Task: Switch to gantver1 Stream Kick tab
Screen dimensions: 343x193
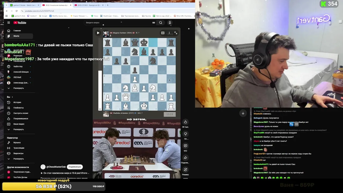Action: pyautogui.click(x=24, y=5)
